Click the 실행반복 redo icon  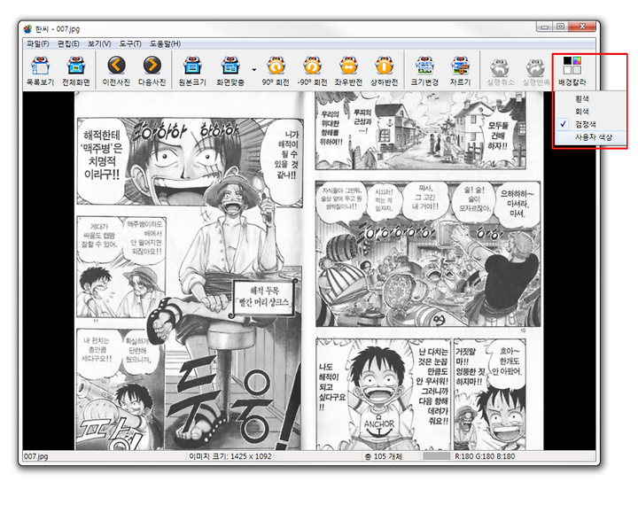536,71
